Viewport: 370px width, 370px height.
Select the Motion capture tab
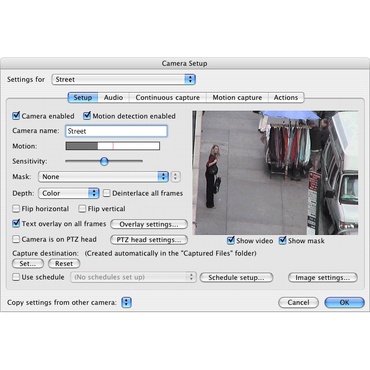click(237, 97)
